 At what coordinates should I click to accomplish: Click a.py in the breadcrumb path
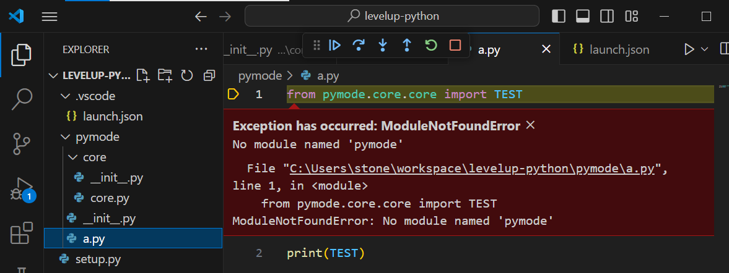click(x=328, y=75)
